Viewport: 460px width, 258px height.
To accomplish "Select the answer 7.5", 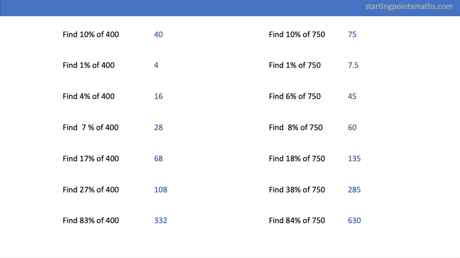I will (x=353, y=66).
